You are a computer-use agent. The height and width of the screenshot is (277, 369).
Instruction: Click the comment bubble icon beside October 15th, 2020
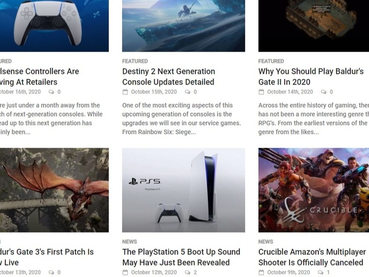click(187, 92)
